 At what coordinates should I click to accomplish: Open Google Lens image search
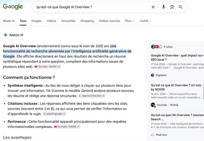pyautogui.click(x=172, y=7)
